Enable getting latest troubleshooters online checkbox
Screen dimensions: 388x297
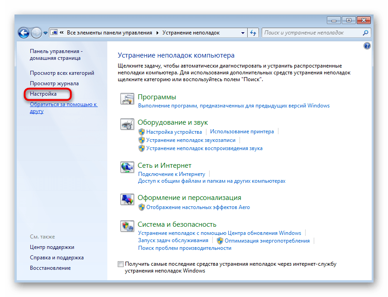[x=120, y=264]
